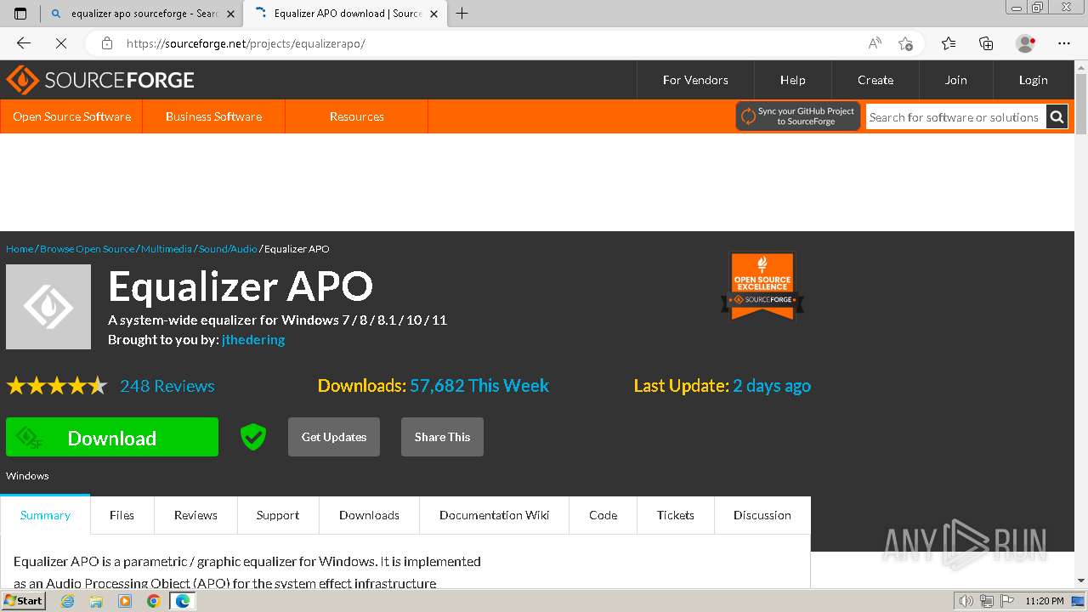Add this page to favorites
Screen dimensions: 1088x612
905,43
